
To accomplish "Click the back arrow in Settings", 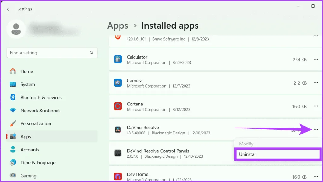I will pos(9,9).
